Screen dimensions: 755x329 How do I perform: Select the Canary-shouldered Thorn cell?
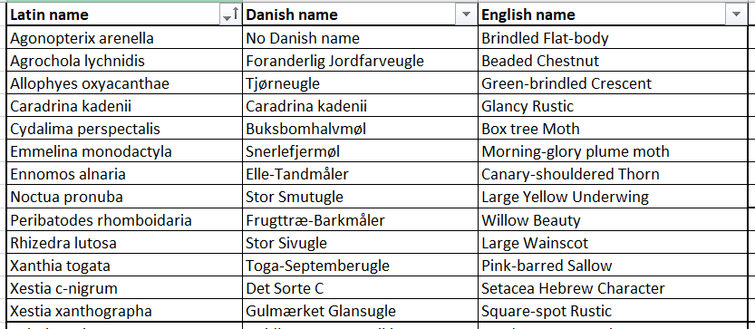click(613, 174)
